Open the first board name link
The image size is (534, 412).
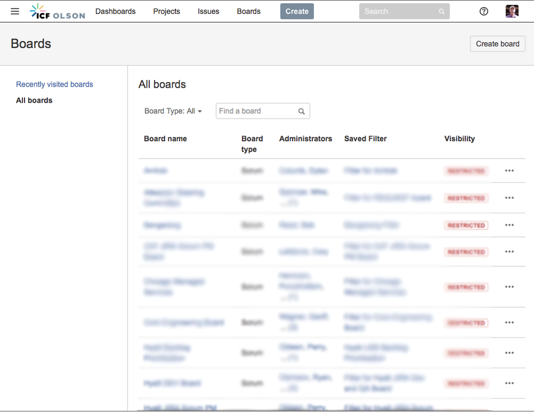(156, 170)
